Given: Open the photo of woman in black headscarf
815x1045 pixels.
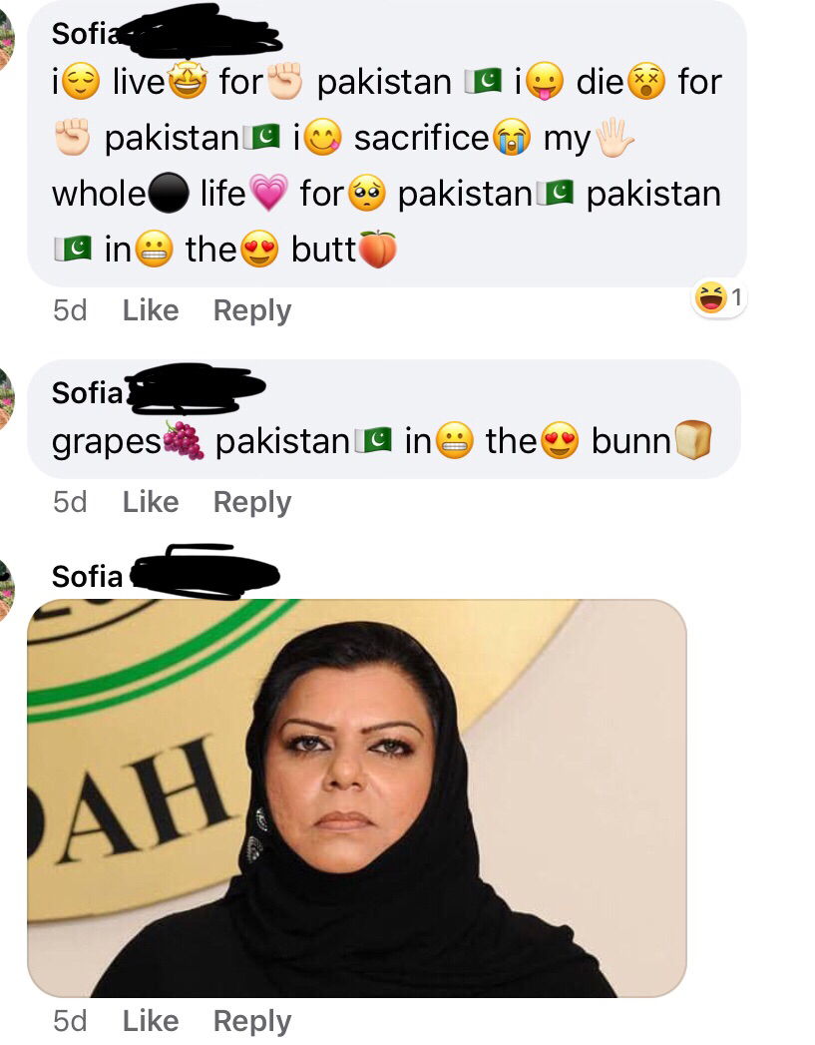Looking at the screenshot, I should [x=357, y=798].
